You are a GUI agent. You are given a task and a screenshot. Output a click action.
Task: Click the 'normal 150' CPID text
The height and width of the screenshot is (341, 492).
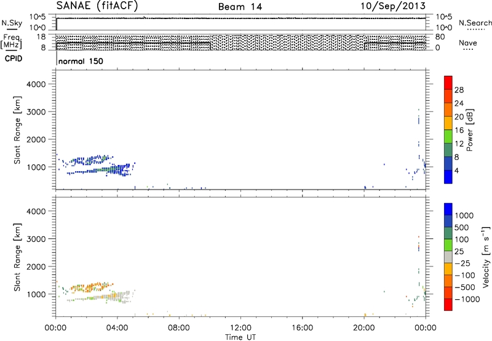[x=81, y=61]
